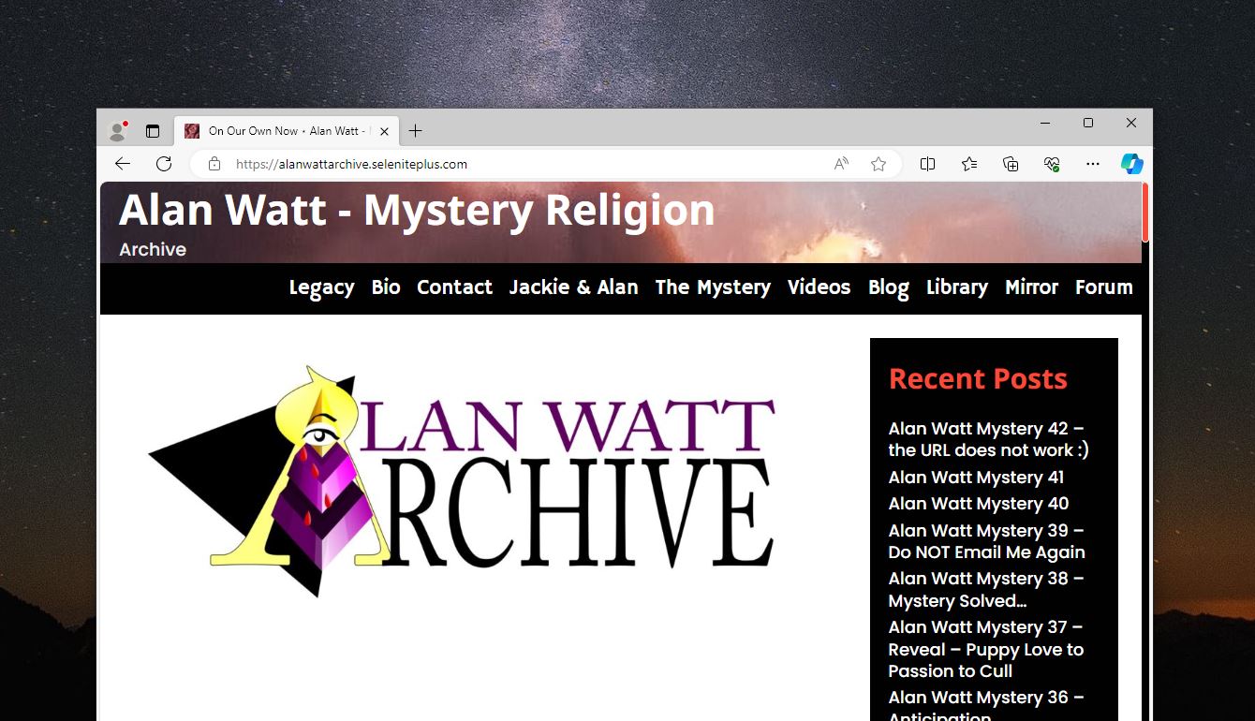The width and height of the screenshot is (1255, 721).
Task: Maximize the Edge browser window
Action: point(1088,123)
